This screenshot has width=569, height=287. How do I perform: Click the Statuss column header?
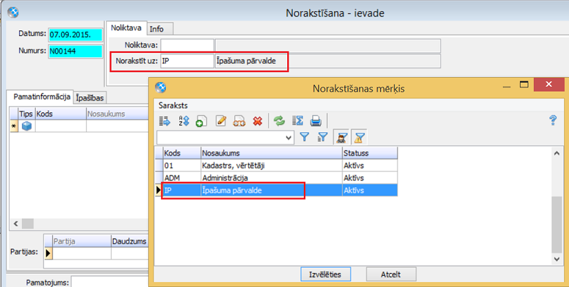click(x=369, y=153)
